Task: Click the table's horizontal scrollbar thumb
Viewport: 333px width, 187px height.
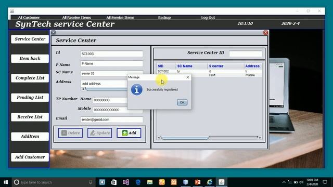Action: coord(185,138)
